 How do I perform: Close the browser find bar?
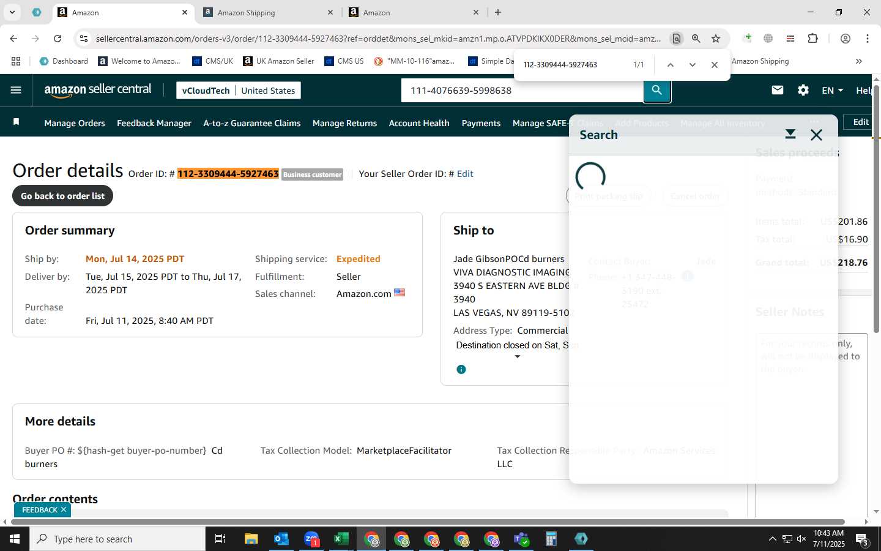pyautogui.click(x=715, y=65)
